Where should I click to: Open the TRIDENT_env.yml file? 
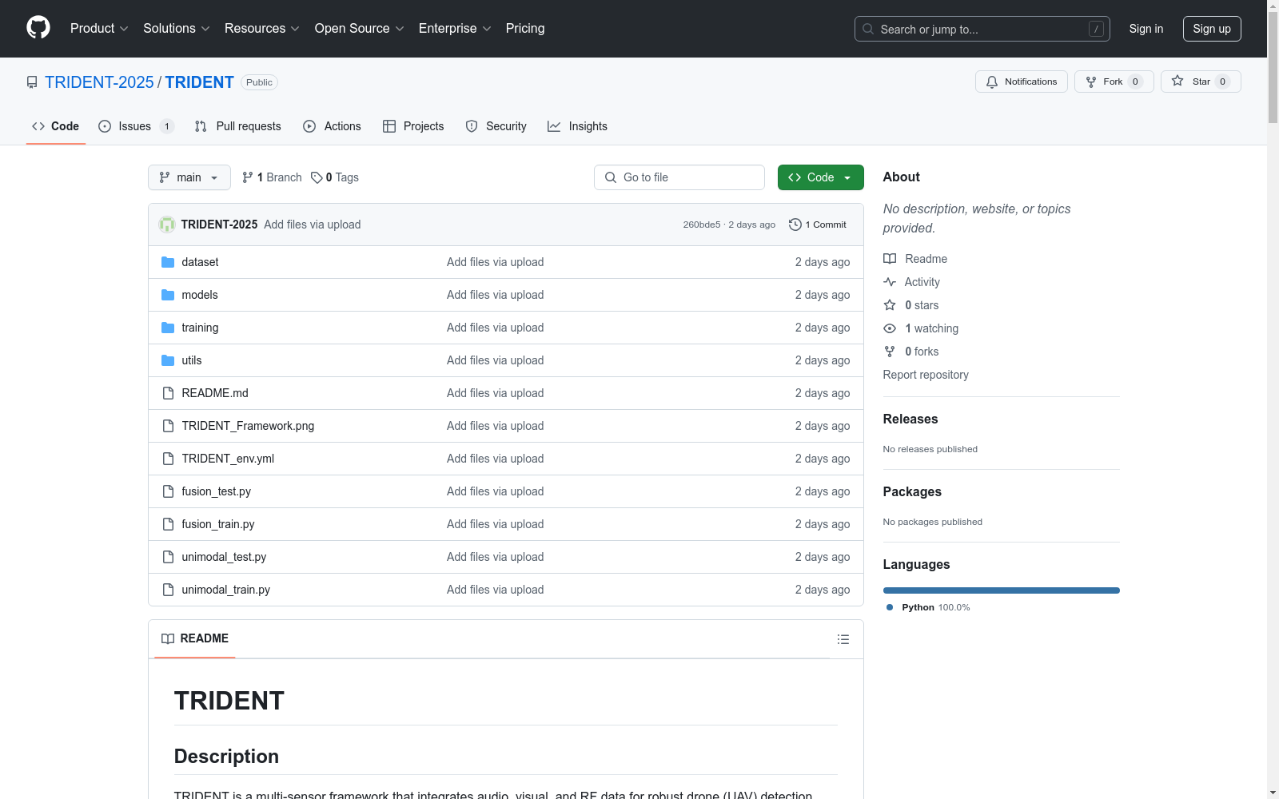click(228, 459)
